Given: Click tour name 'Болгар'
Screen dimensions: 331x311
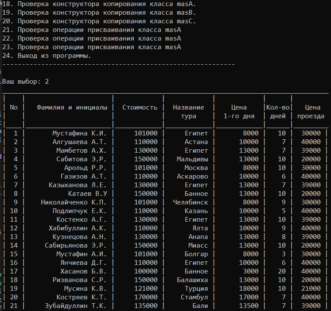Looking at the screenshot, I should click(x=196, y=254).
